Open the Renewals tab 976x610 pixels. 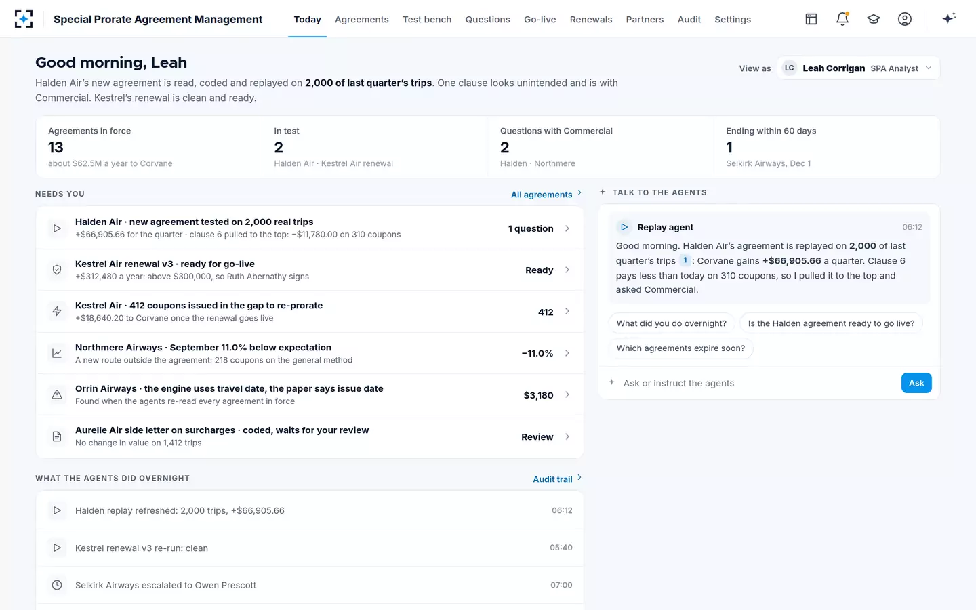tap(591, 19)
